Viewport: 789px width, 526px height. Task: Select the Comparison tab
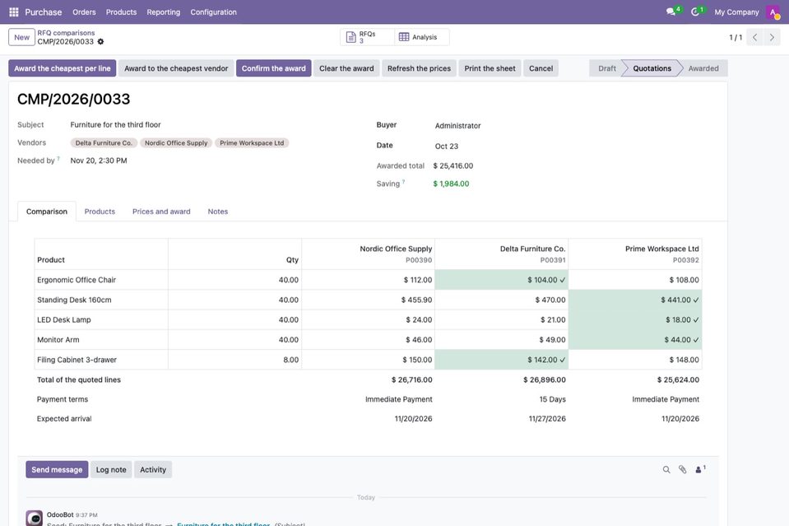[47, 212]
